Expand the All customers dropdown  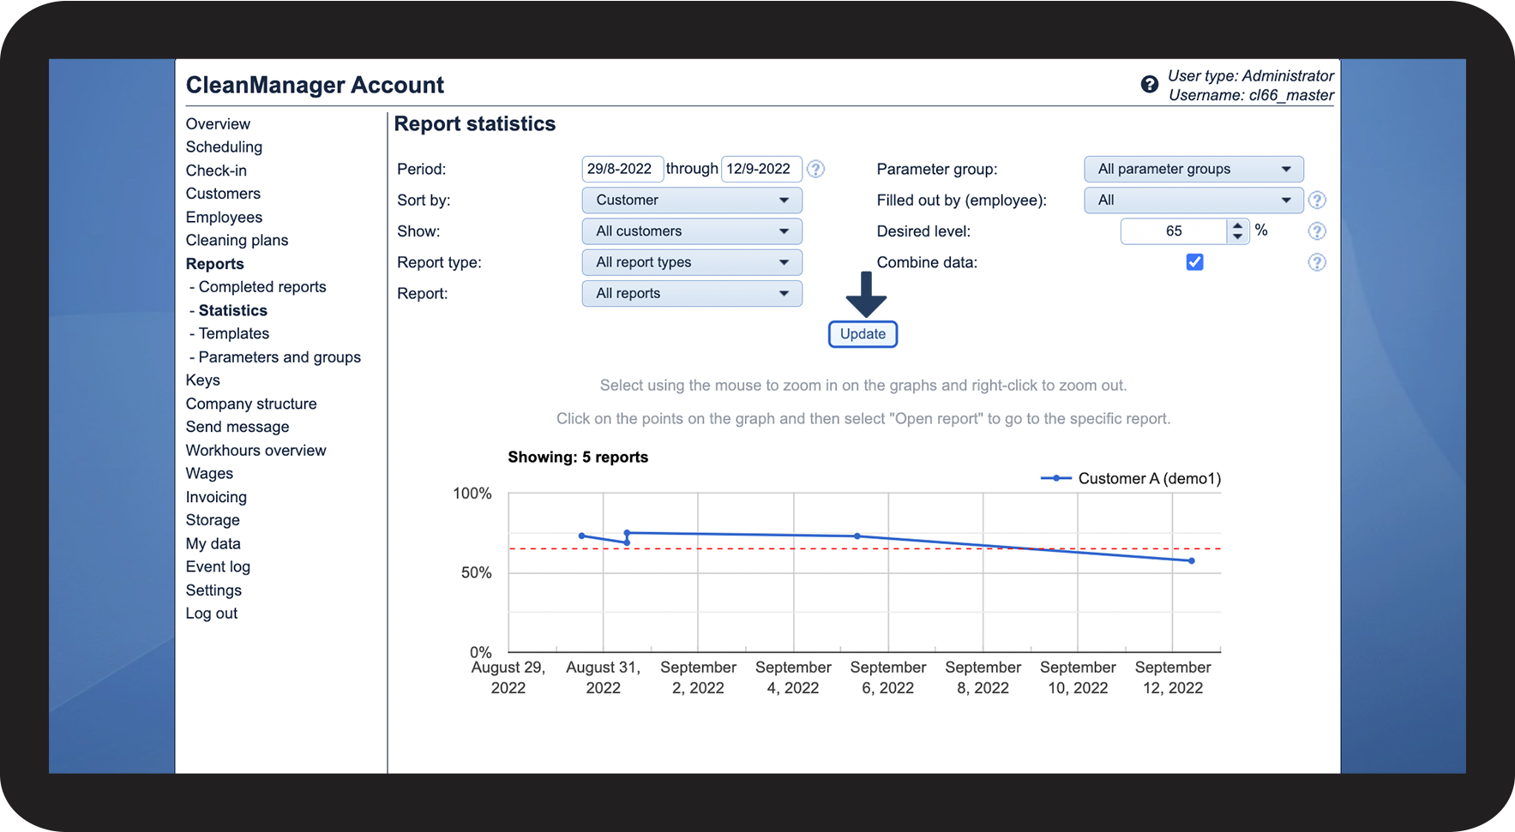692,231
